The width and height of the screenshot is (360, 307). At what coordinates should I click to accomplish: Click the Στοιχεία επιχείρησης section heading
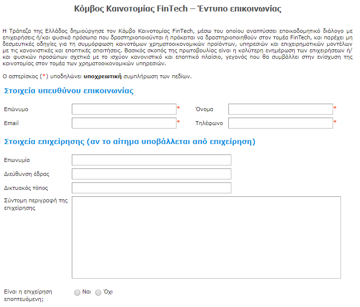pos(130,142)
